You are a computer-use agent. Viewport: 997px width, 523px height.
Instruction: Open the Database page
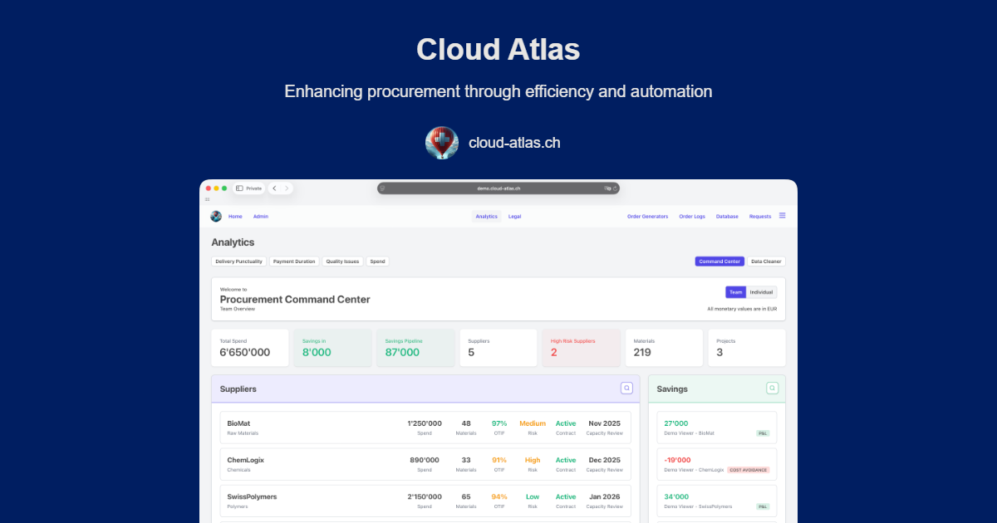coord(727,217)
